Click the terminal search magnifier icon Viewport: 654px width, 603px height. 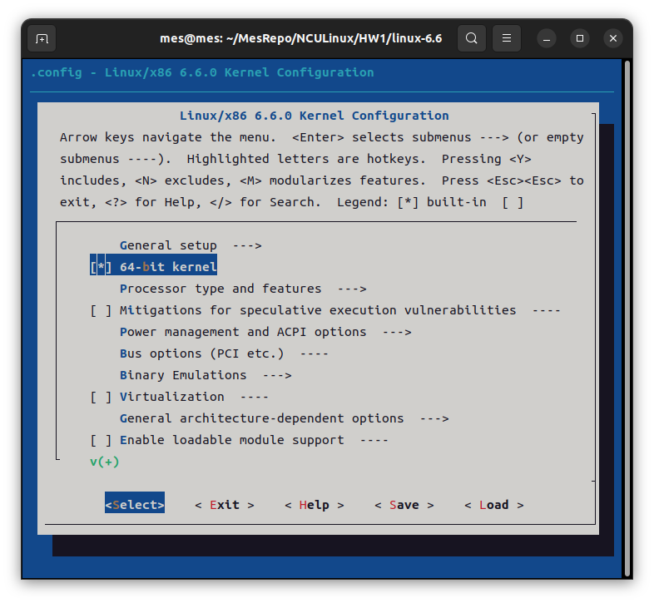471,38
